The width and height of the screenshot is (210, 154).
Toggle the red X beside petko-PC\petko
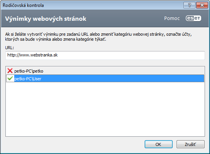pyautogui.click(x=10, y=71)
